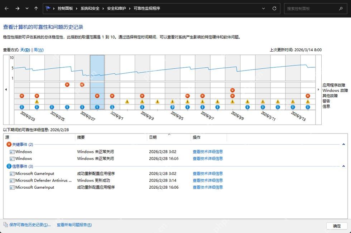Sort the list by the 源 column header
The height and width of the screenshot is (233, 351).
point(39,137)
